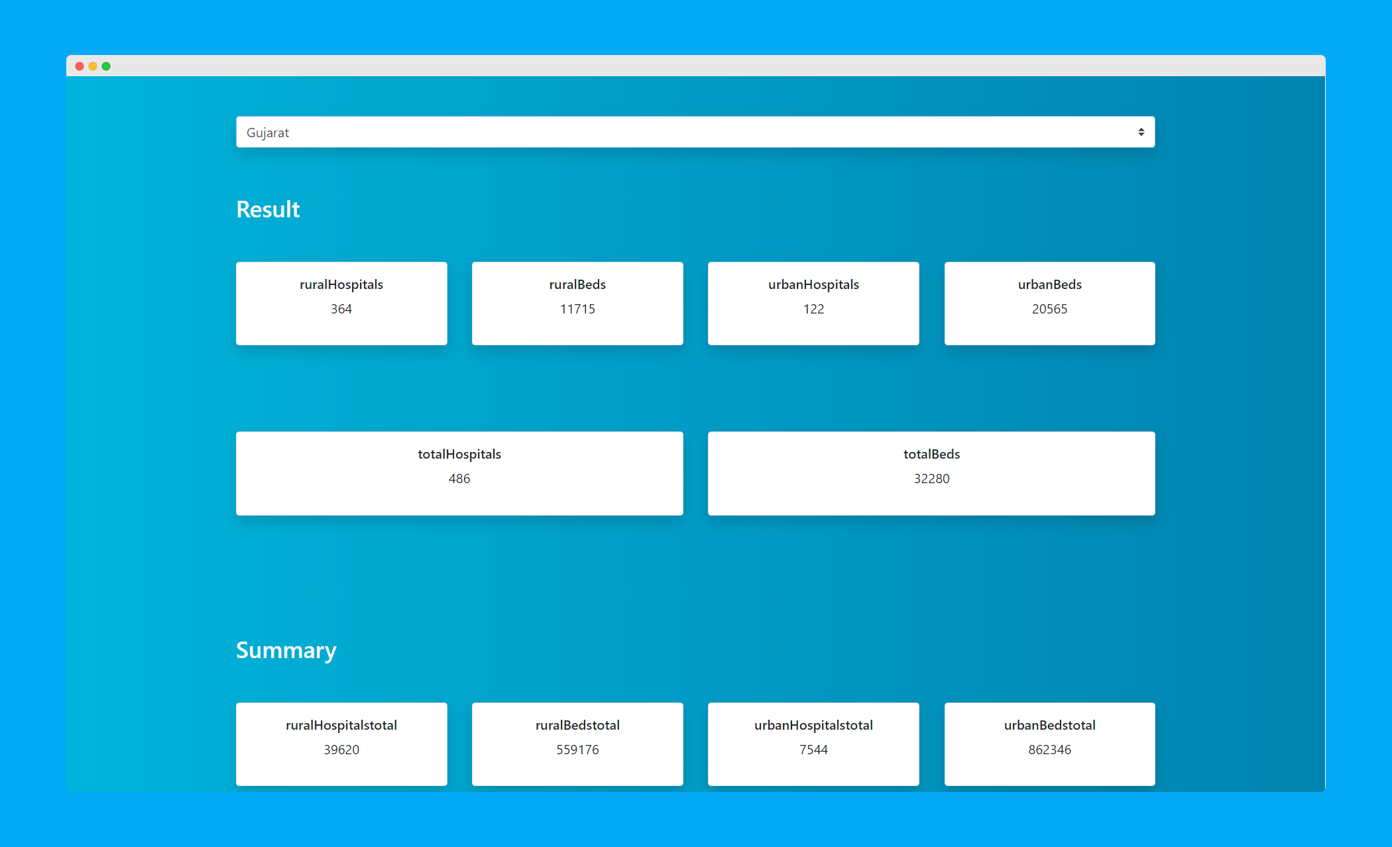This screenshot has height=847, width=1392.
Task: Select the ruralBeds card
Action: tap(577, 303)
